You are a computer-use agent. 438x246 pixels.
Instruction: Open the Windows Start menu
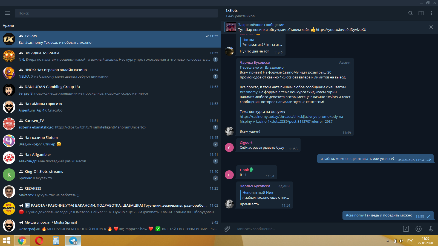7,241
